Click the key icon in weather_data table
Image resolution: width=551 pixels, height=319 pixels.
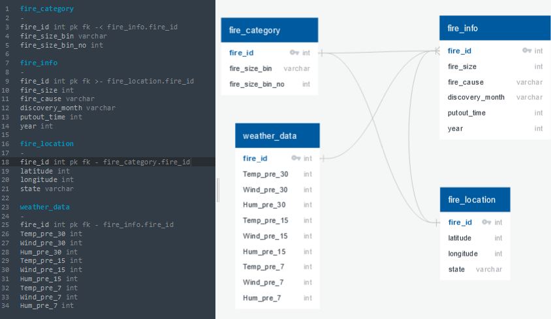[x=296, y=158]
